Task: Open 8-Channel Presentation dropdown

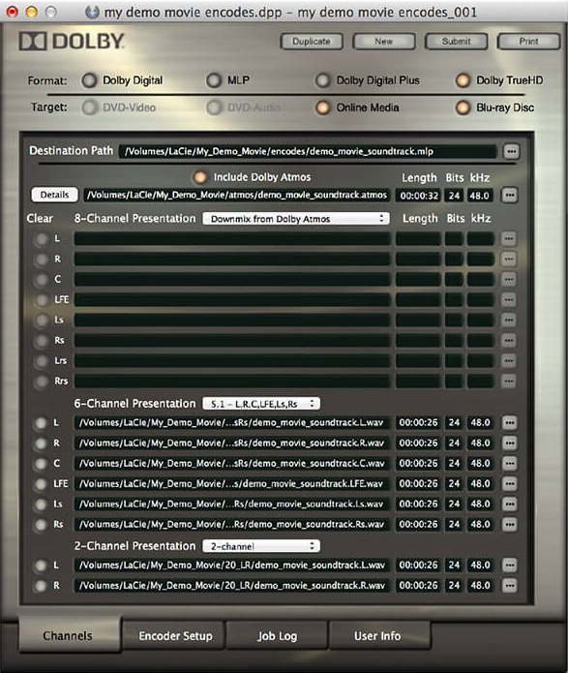Action: (296, 219)
